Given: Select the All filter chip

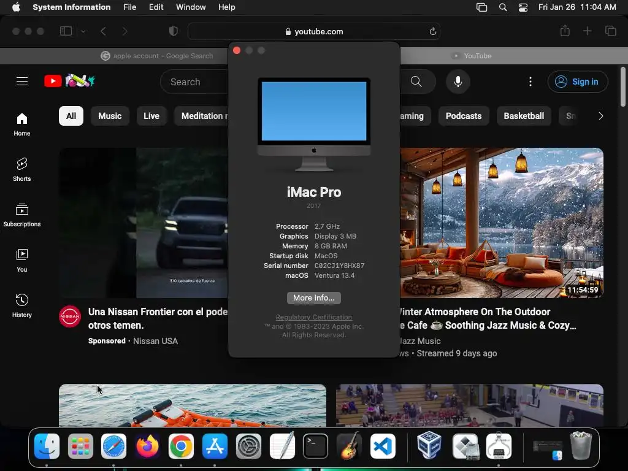Looking at the screenshot, I should click(71, 116).
